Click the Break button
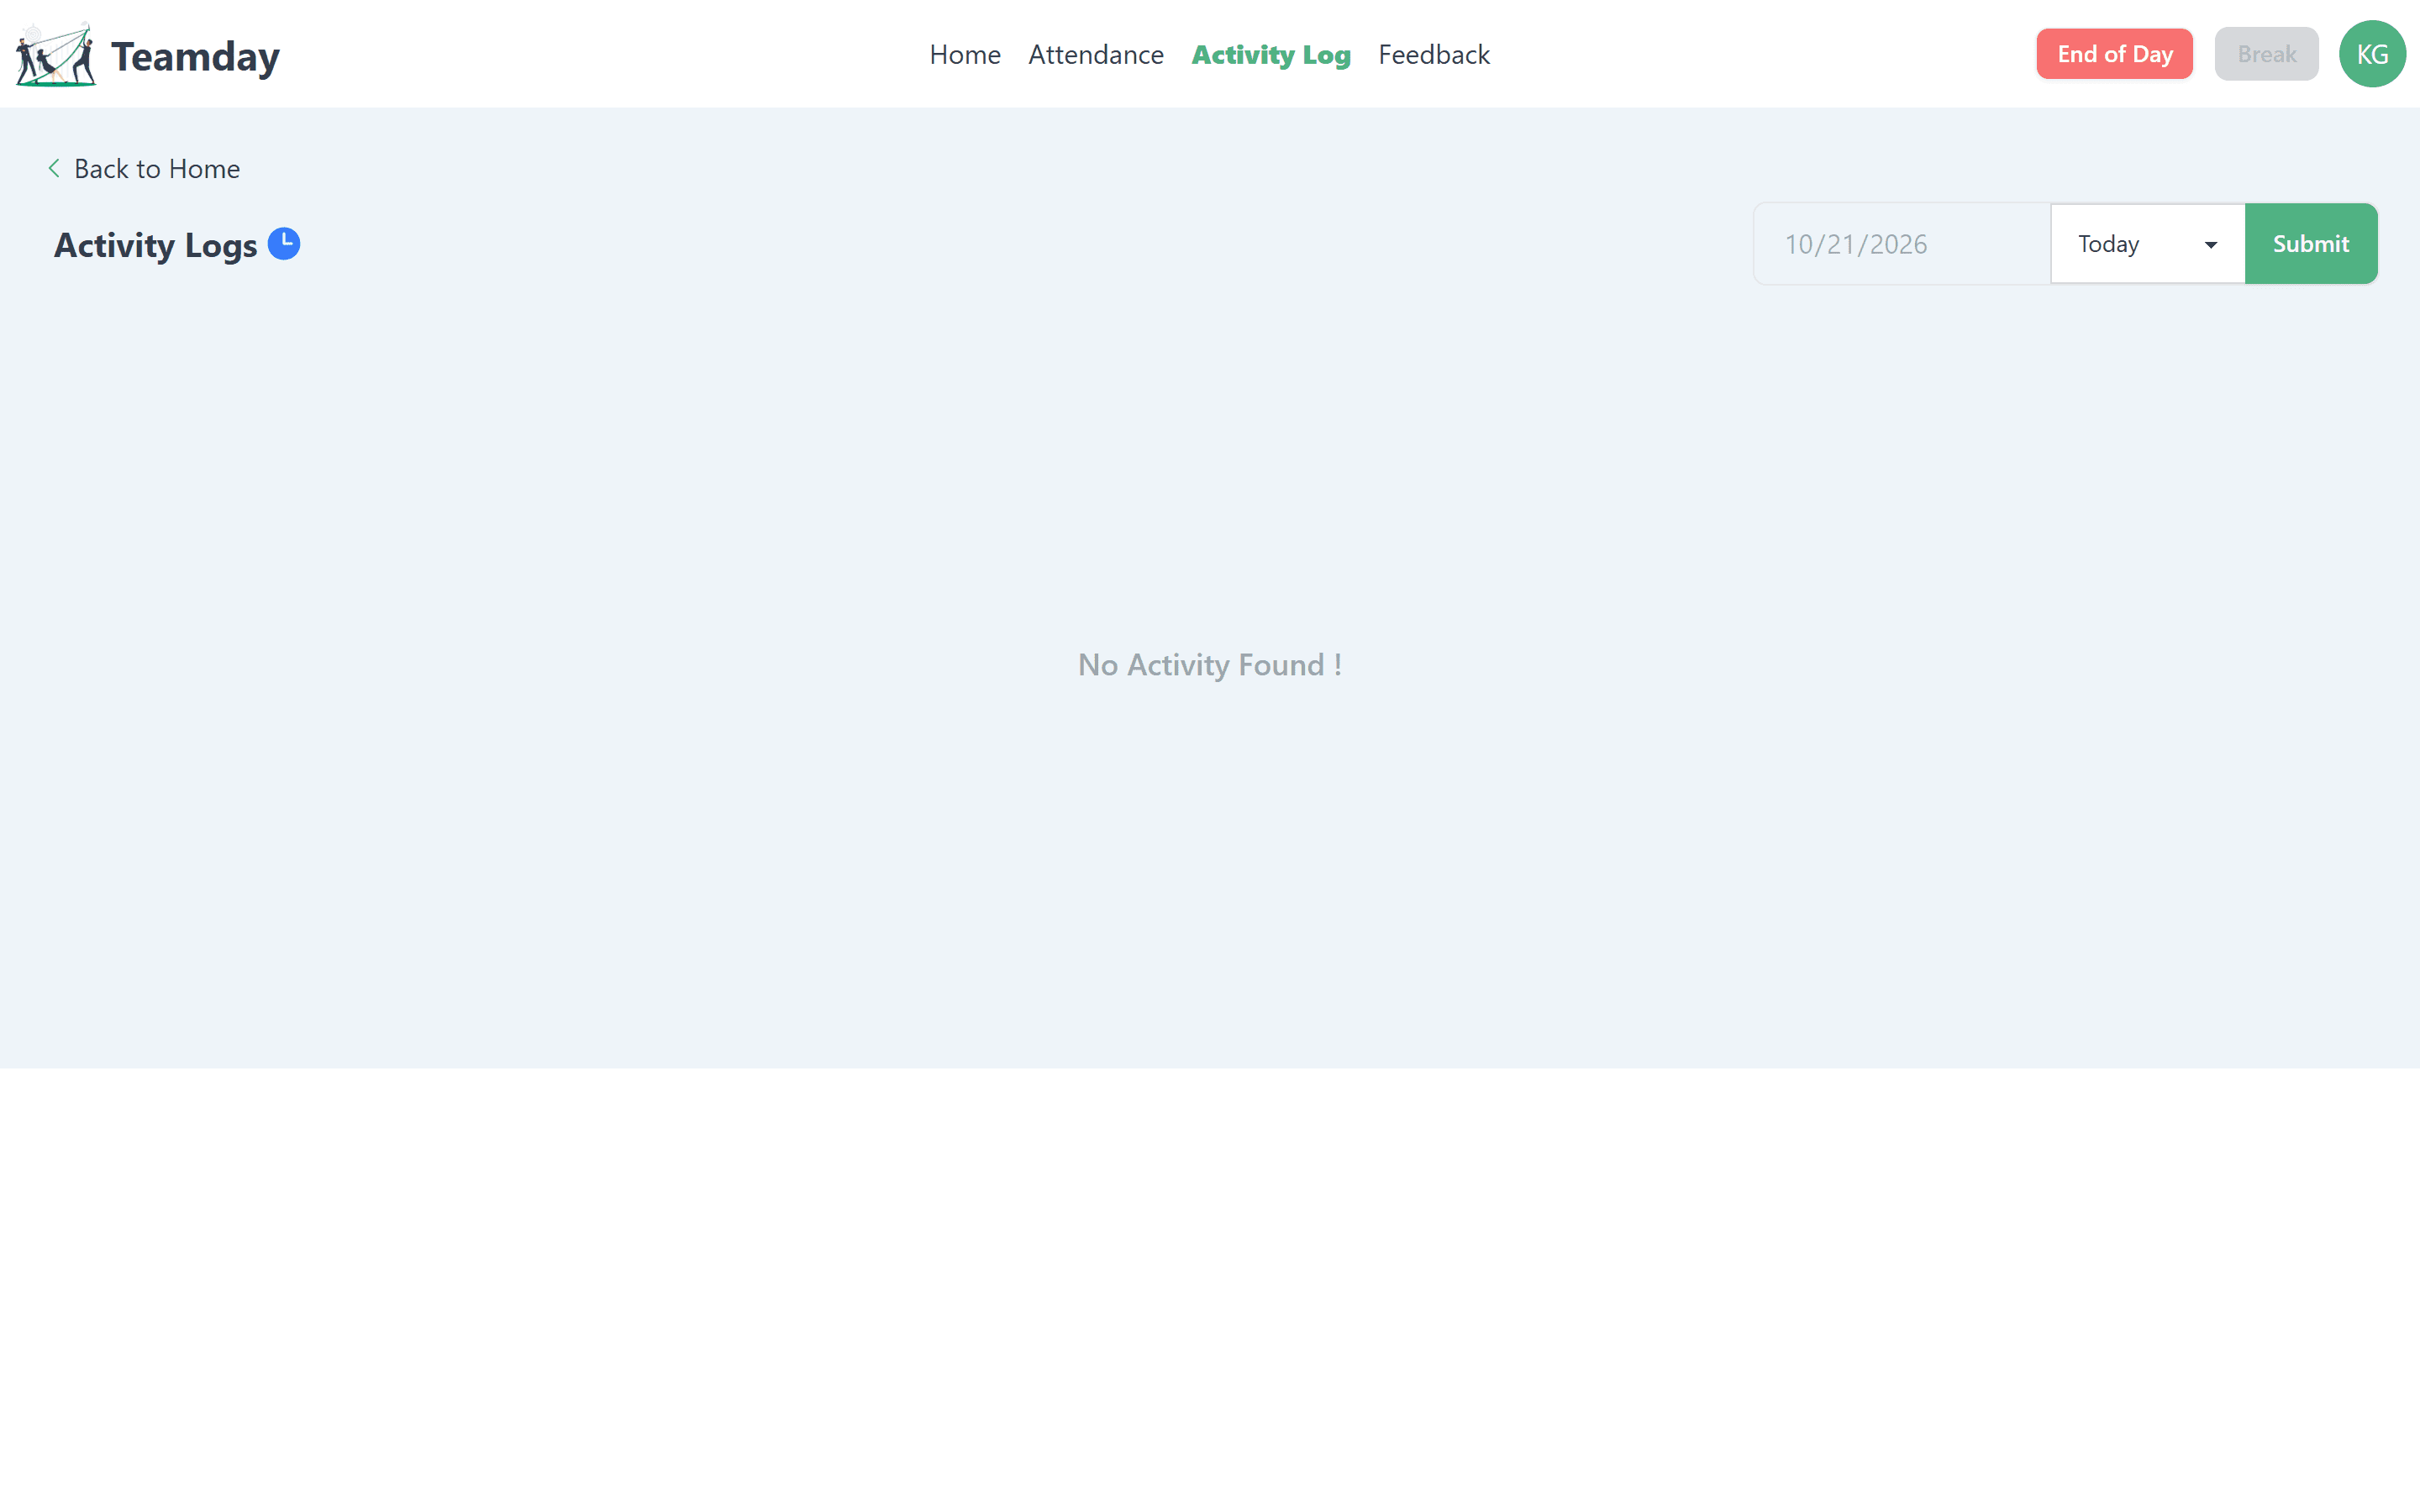 click(x=2266, y=54)
